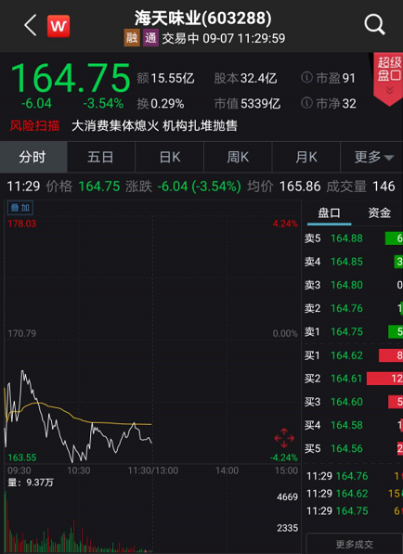Switch to the 月K tab
403x554 pixels.
click(306, 157)
